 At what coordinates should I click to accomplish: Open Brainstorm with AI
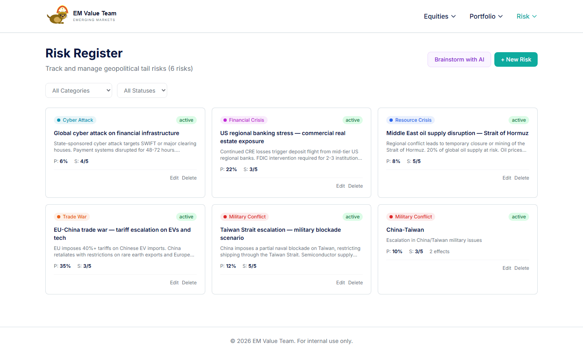(459, 59)
